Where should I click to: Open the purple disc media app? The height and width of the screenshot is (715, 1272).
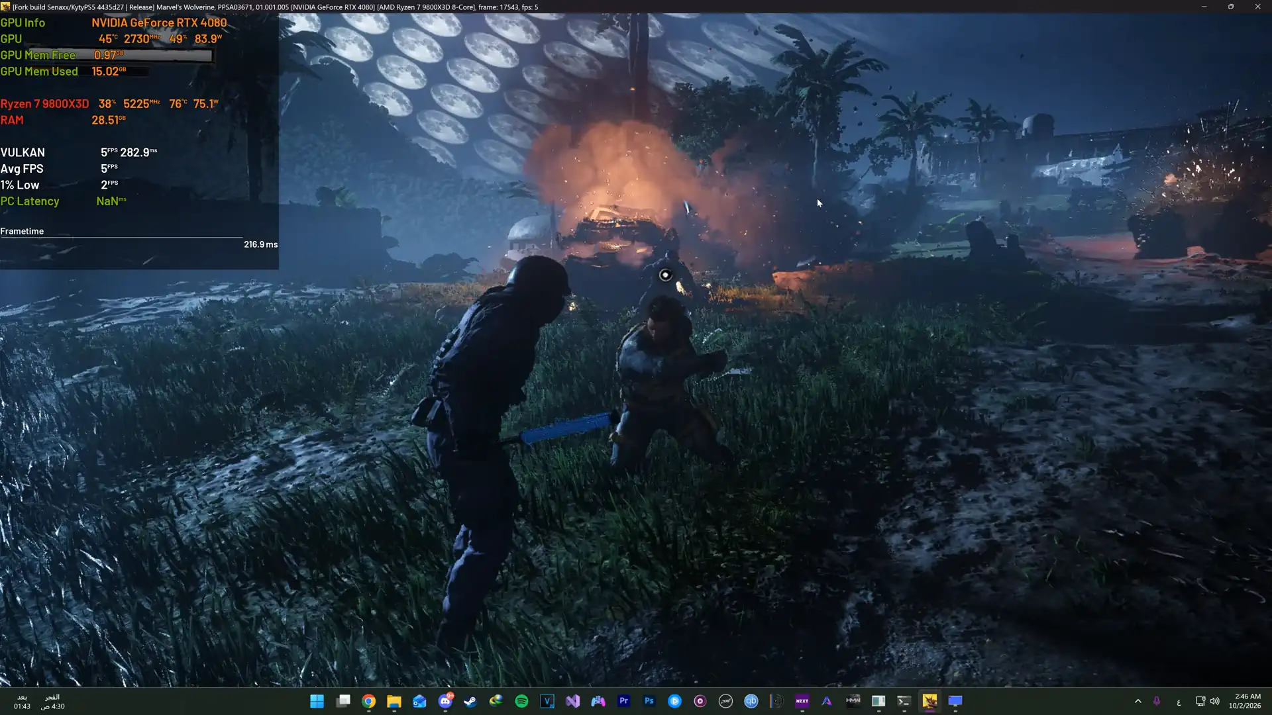coord(700,701)
